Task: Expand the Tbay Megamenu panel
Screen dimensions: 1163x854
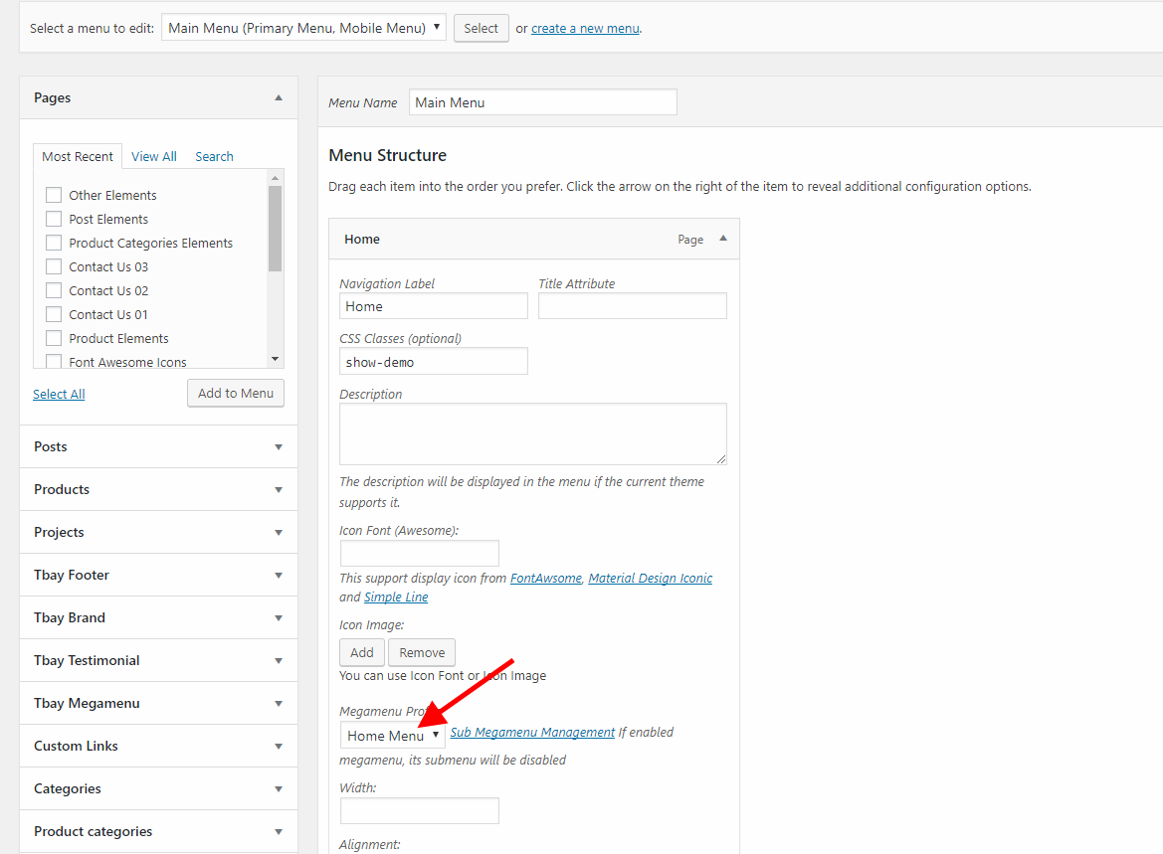Action: [279, 704]
